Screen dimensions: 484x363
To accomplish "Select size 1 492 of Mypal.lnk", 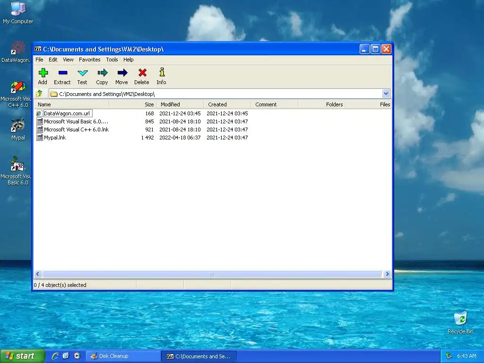I will coord(147,138).
